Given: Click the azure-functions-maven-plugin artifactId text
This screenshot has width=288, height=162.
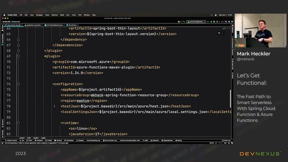Looking at the screenshot, I should [105, 67].
